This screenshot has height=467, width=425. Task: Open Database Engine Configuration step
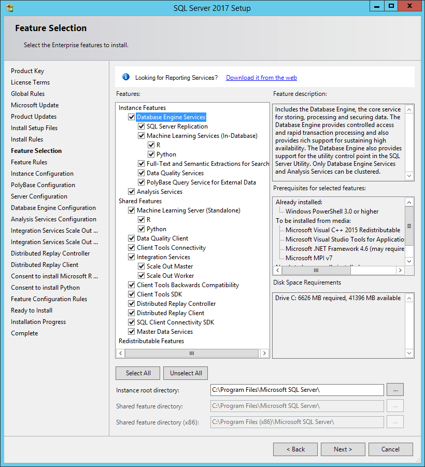click(x=53, y=208)
